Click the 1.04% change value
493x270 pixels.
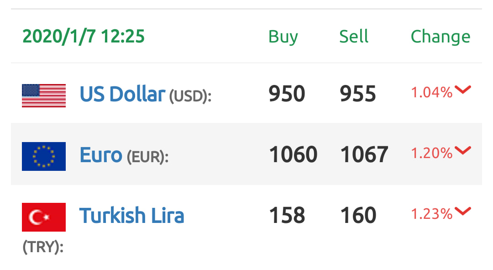[x=432, y=93]
